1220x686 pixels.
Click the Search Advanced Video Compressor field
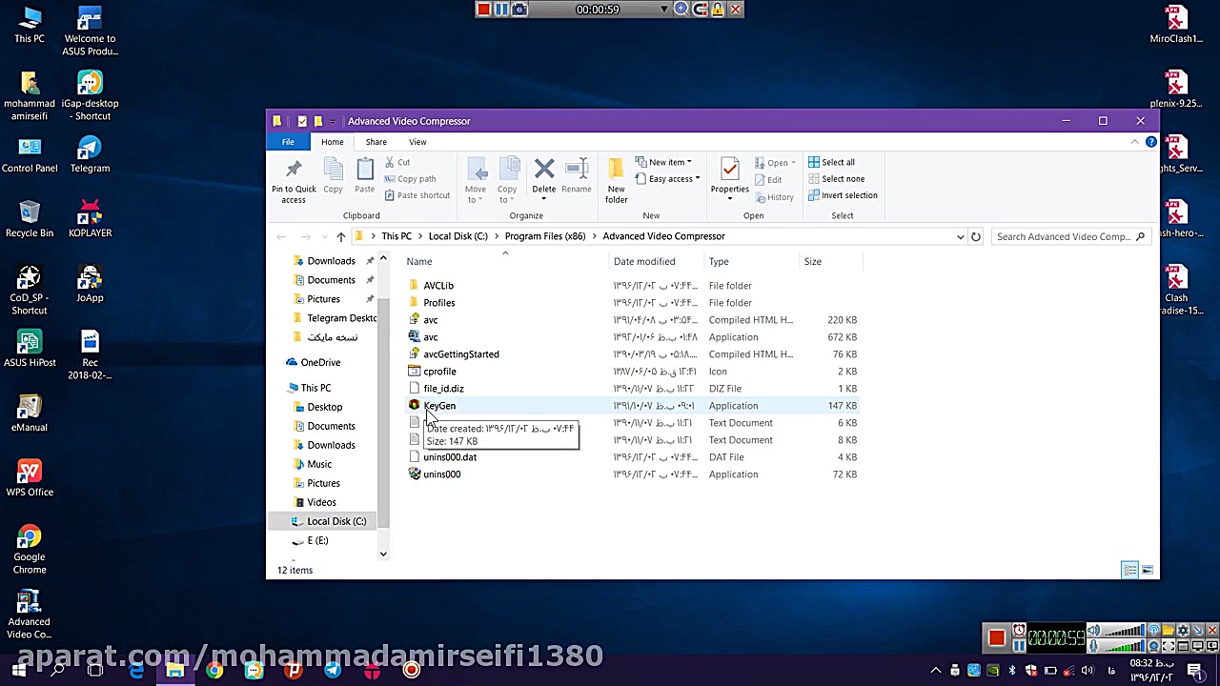coord(1063,236)
